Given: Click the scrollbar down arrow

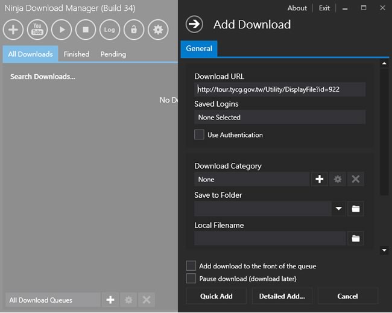Looking at the screenshot, I should 384,250.
